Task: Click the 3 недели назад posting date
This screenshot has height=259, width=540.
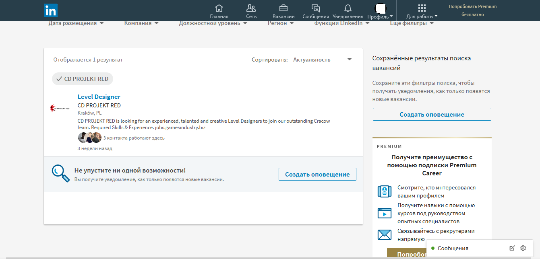Action: coord(95,148)
